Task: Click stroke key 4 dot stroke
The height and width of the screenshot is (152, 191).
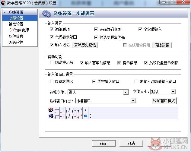Action: pos(74,110)
